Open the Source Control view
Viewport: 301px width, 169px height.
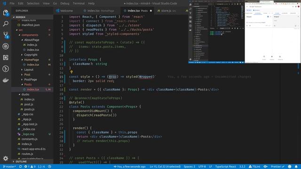[6, 35]
